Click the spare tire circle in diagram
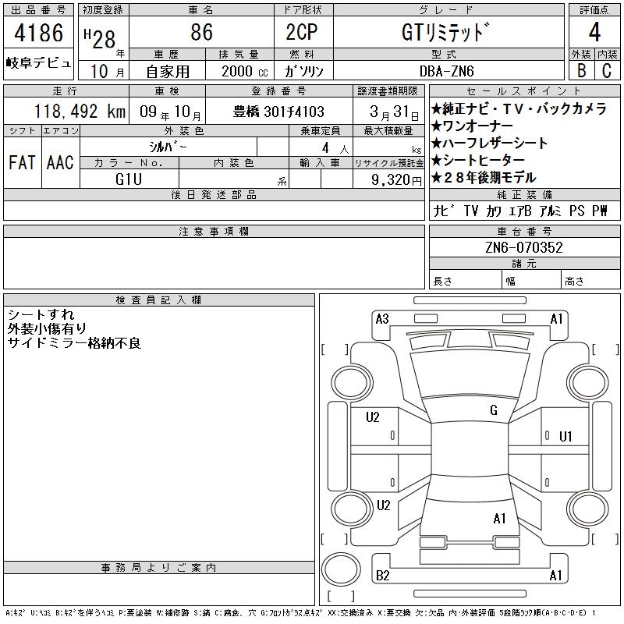624x624 pixels. tap(341, 569)
